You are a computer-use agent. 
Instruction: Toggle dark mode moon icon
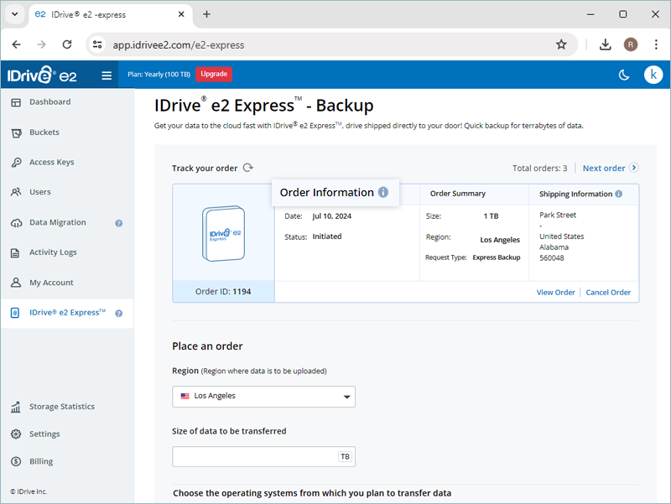point(624,75)
